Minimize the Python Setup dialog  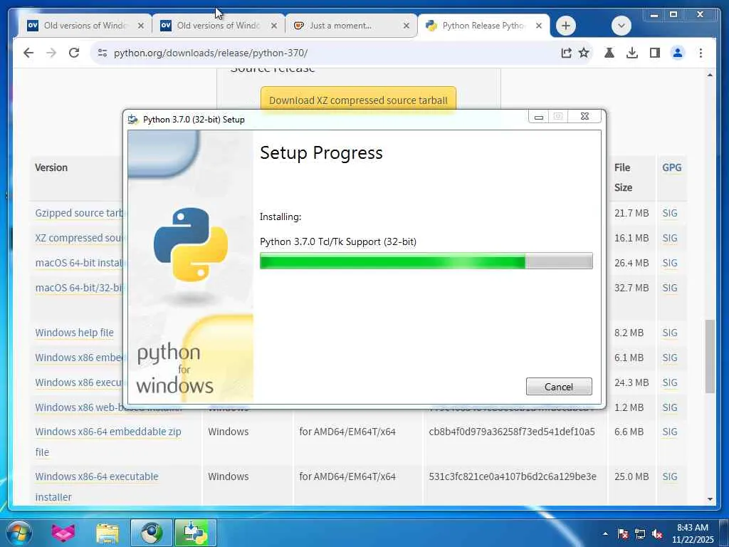[539, 117]
